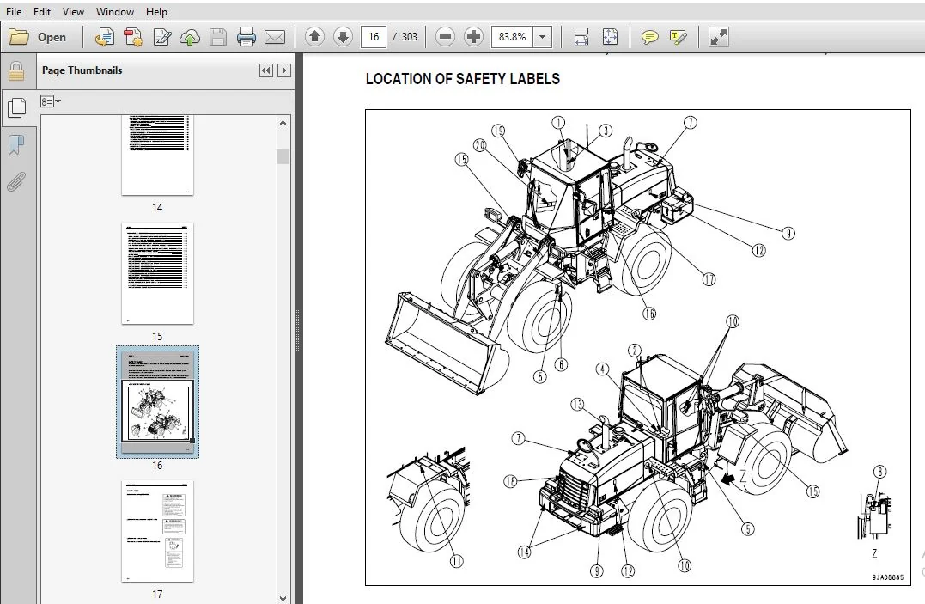Open the View menu
925x604 pixels.
(x=73, y=11)
